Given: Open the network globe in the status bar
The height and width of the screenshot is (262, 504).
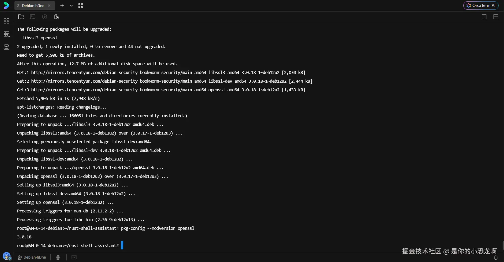Looking at the screenshot, I should 58,257.
